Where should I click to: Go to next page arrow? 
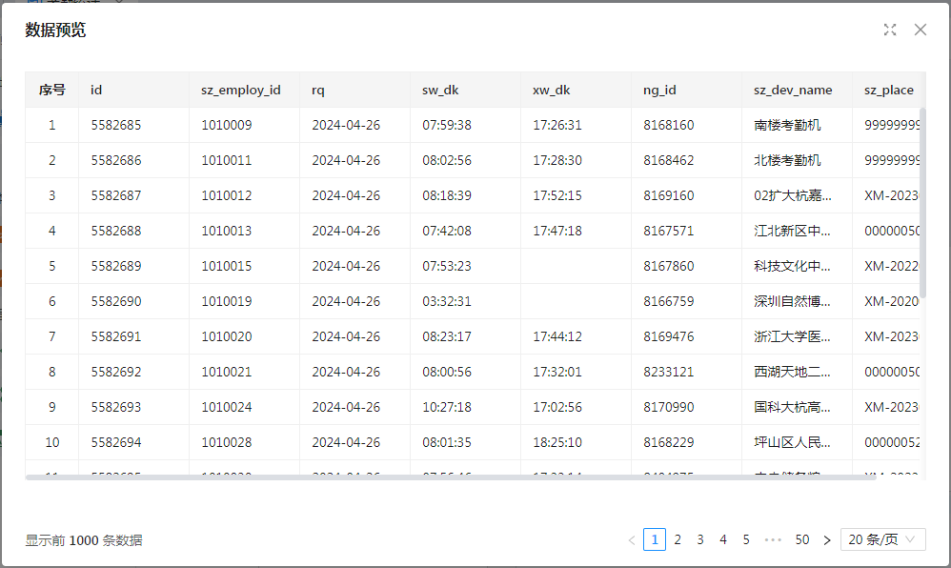[827, 540]
